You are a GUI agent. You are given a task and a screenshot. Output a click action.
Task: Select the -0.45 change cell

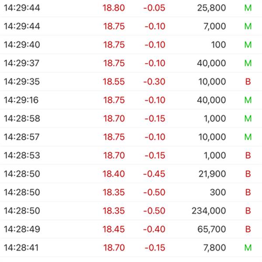pyautogui.click(x=155, y=174)
